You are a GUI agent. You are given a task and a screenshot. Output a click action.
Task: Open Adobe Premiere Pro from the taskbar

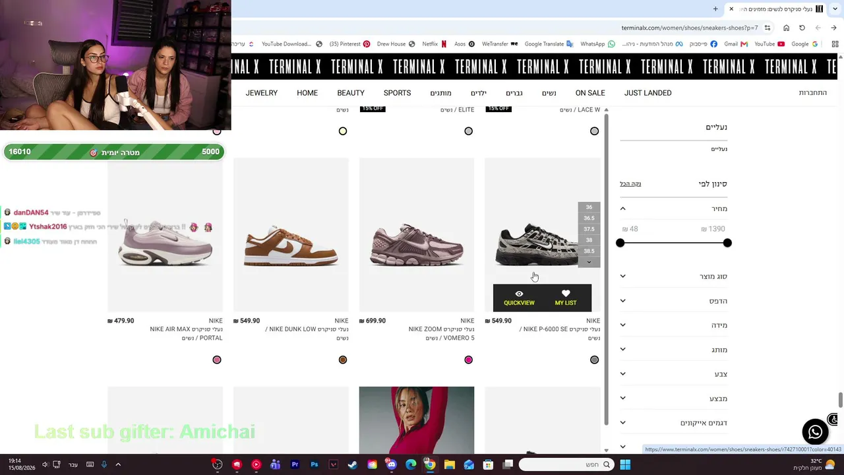click(295, 464)
